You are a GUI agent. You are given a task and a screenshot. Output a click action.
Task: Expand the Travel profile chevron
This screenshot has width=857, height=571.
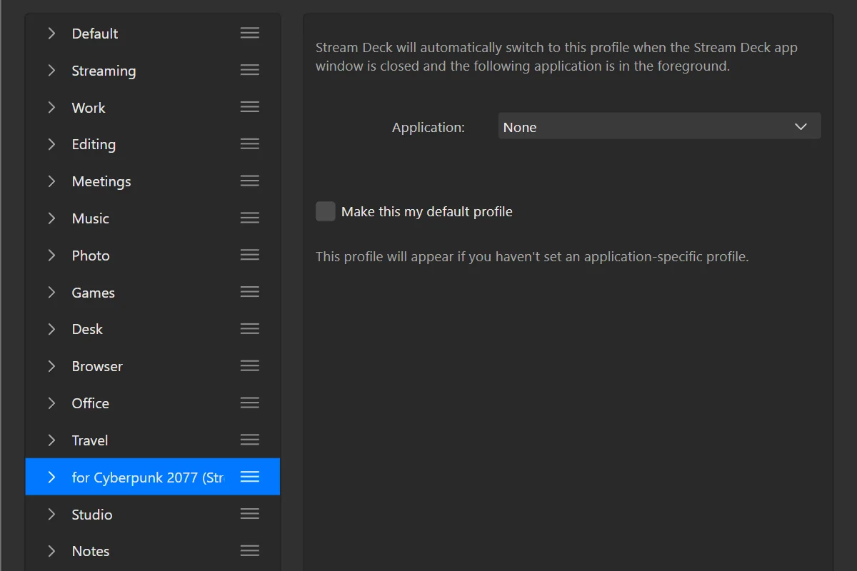tap(51, 440)
